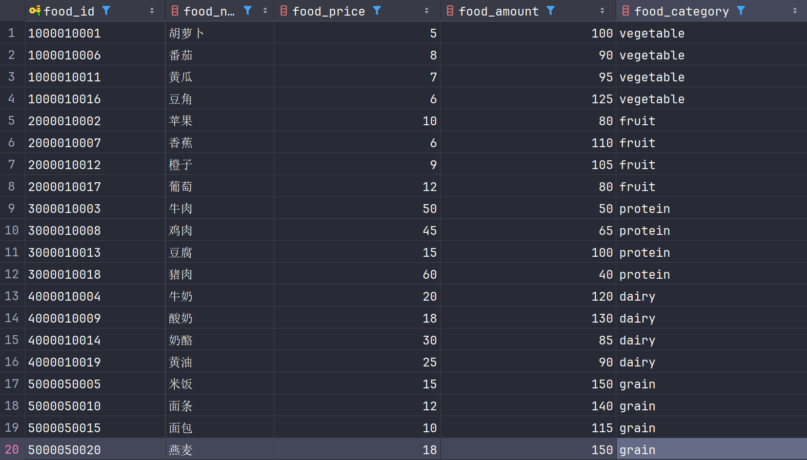Open the filter on the food_id column
Image resolution: width=807 pixels, height=460 pixels.
click(106, 11)
